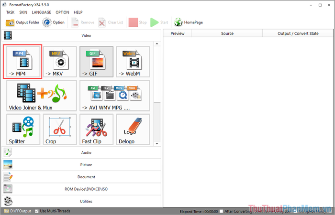Viewport: 335px width, 215px height.
Task: Expand the Picture category
Action: click(x=81, y=165)
